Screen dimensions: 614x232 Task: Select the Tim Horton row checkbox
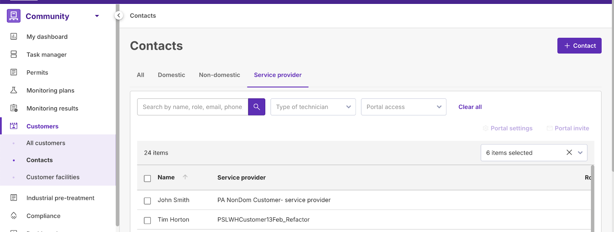coord(147,220)
